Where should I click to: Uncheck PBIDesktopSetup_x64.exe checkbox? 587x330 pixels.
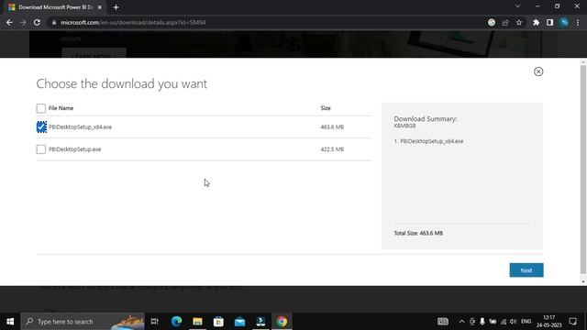pyautogui.click(x=41, y=126)
